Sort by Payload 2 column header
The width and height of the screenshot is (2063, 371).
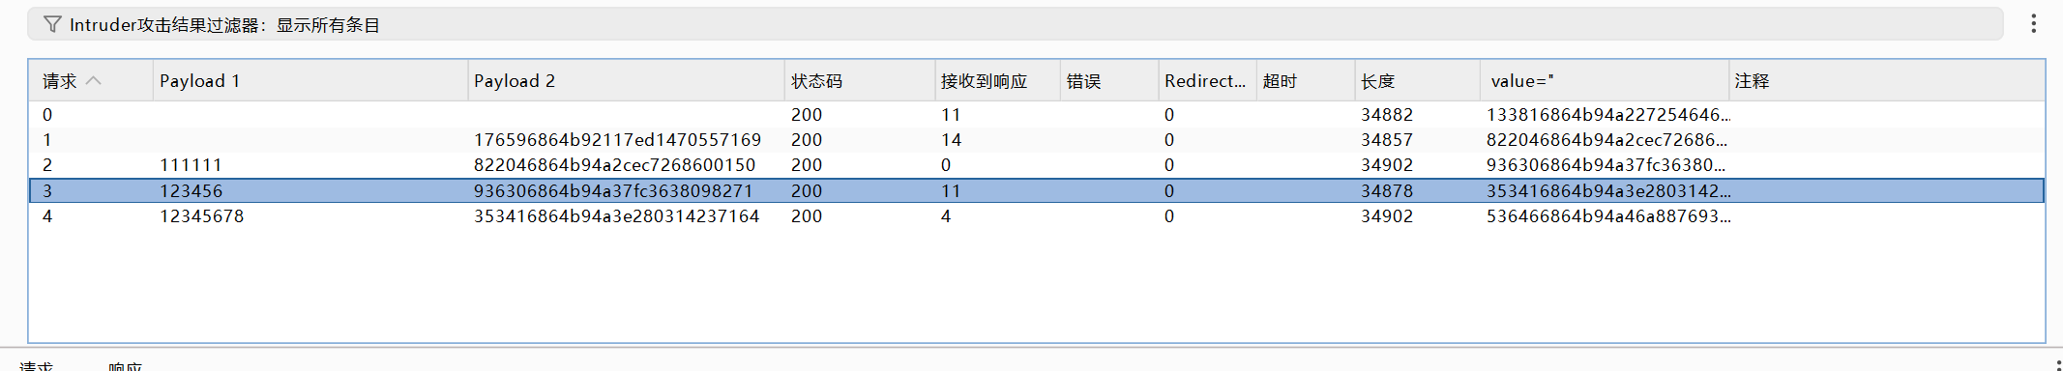pyautogui.click(x=626, y=81)
